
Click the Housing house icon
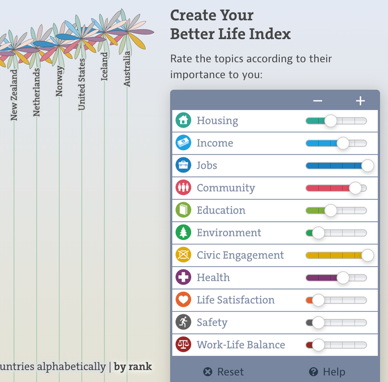pos(183,120)
